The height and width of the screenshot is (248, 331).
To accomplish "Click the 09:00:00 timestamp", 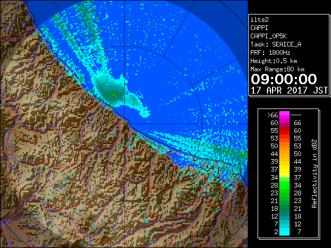I will click(284, 79).
